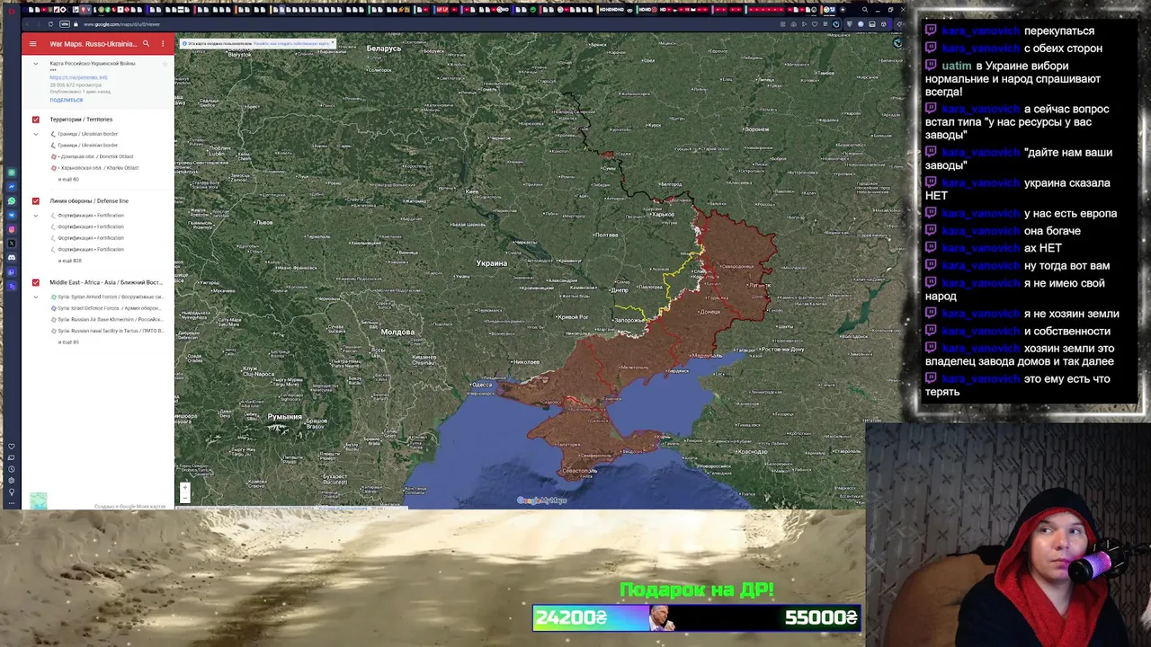Zoom in the map with plus button
This screenshot has width=1151, height=647.
click(x=184, y=487)
